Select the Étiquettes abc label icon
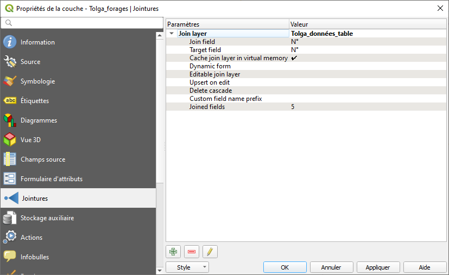The image size is (449, 275). tap(10, 101)
